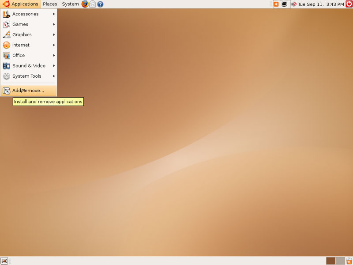The image size is (353, 265).
Task: Open the System menu
Action: pyautogui.click(x=70, y=4)
